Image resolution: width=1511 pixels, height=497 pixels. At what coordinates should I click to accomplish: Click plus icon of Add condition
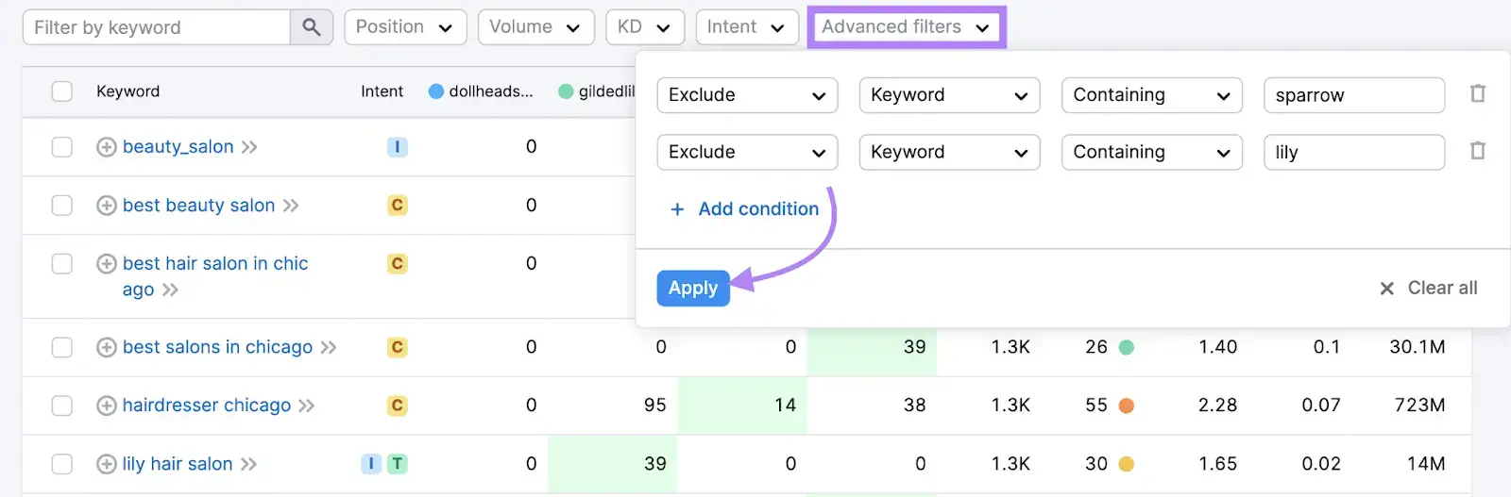(x=677, y=209)
